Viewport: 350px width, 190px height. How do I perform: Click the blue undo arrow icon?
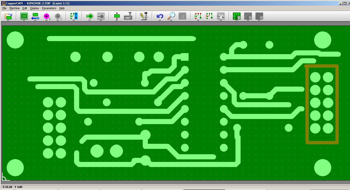coord(160,17)
